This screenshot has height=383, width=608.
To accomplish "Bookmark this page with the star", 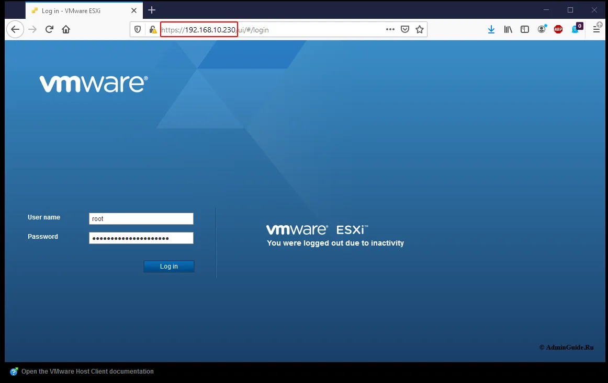I will (420, 29).
